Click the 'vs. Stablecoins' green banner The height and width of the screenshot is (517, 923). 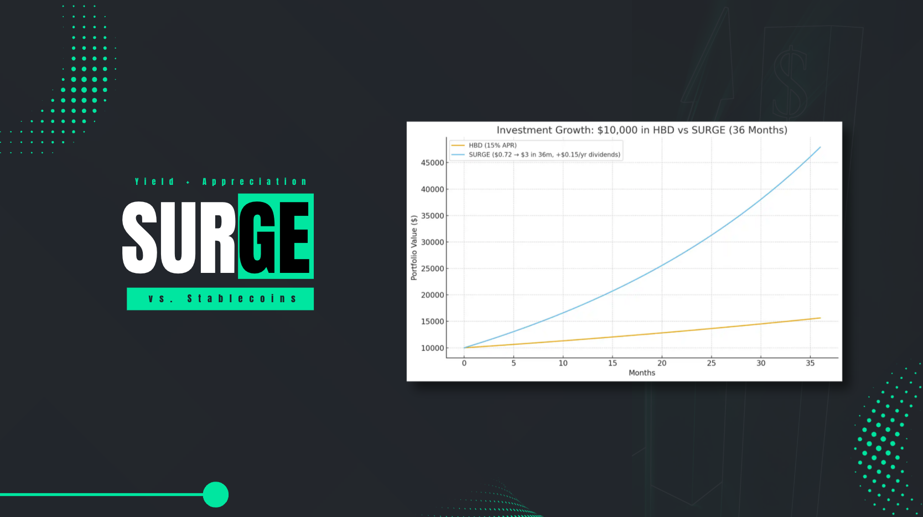[x=220, y=299]
